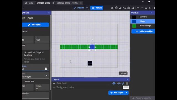Select the blue Player instance on canvas
This screenshot has width=177, height=100.
[x=92, y=47]
